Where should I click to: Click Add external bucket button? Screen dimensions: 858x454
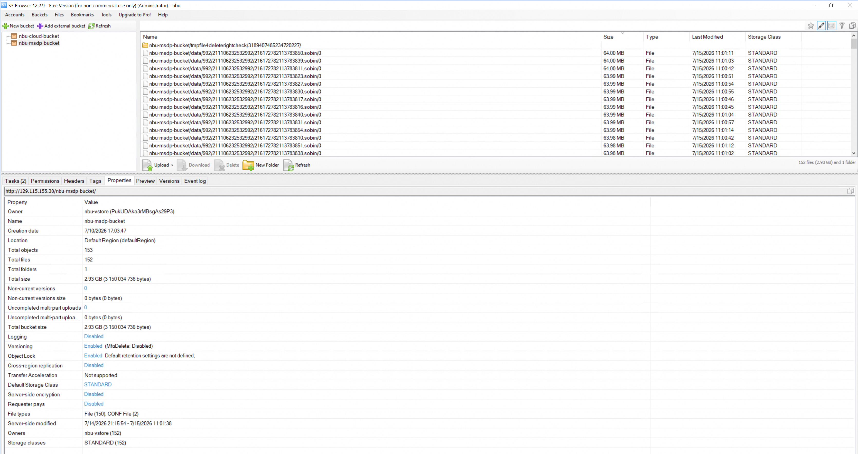tap(61, 26)
